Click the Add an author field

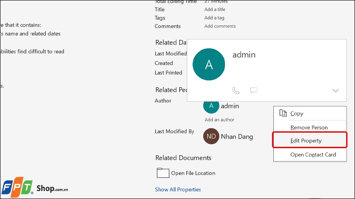(x=219, y=119)
